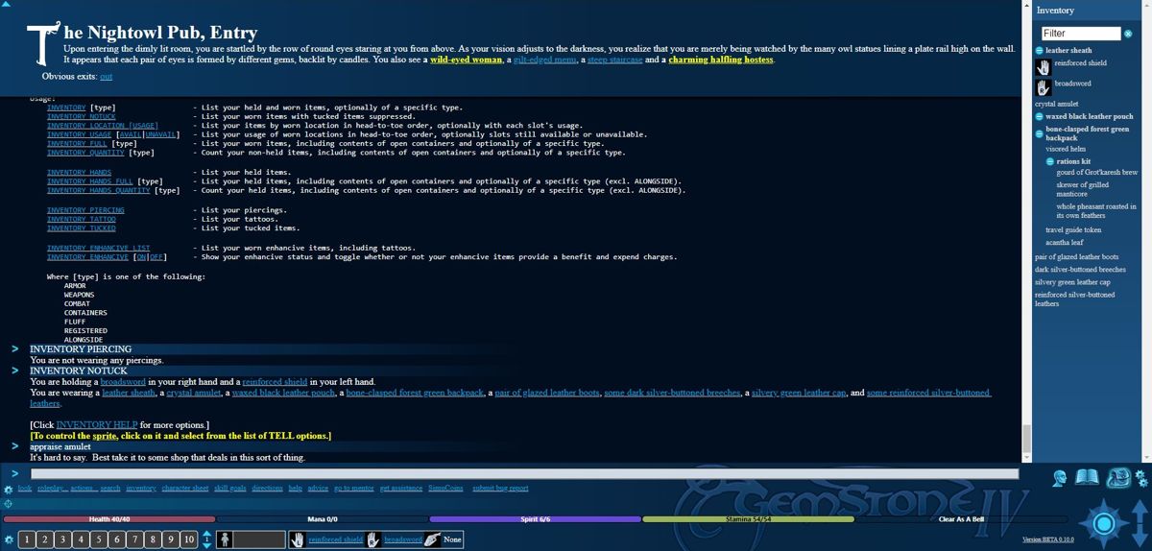Click the character stance figure icon

[224, 539]
